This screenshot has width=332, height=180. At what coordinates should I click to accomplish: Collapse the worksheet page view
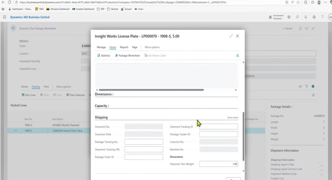(x=313, y=28)
